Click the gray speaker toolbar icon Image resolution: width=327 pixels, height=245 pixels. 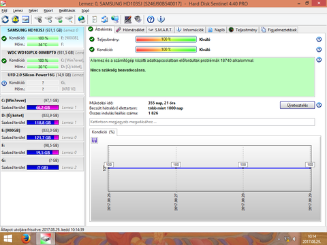(138, 20)
